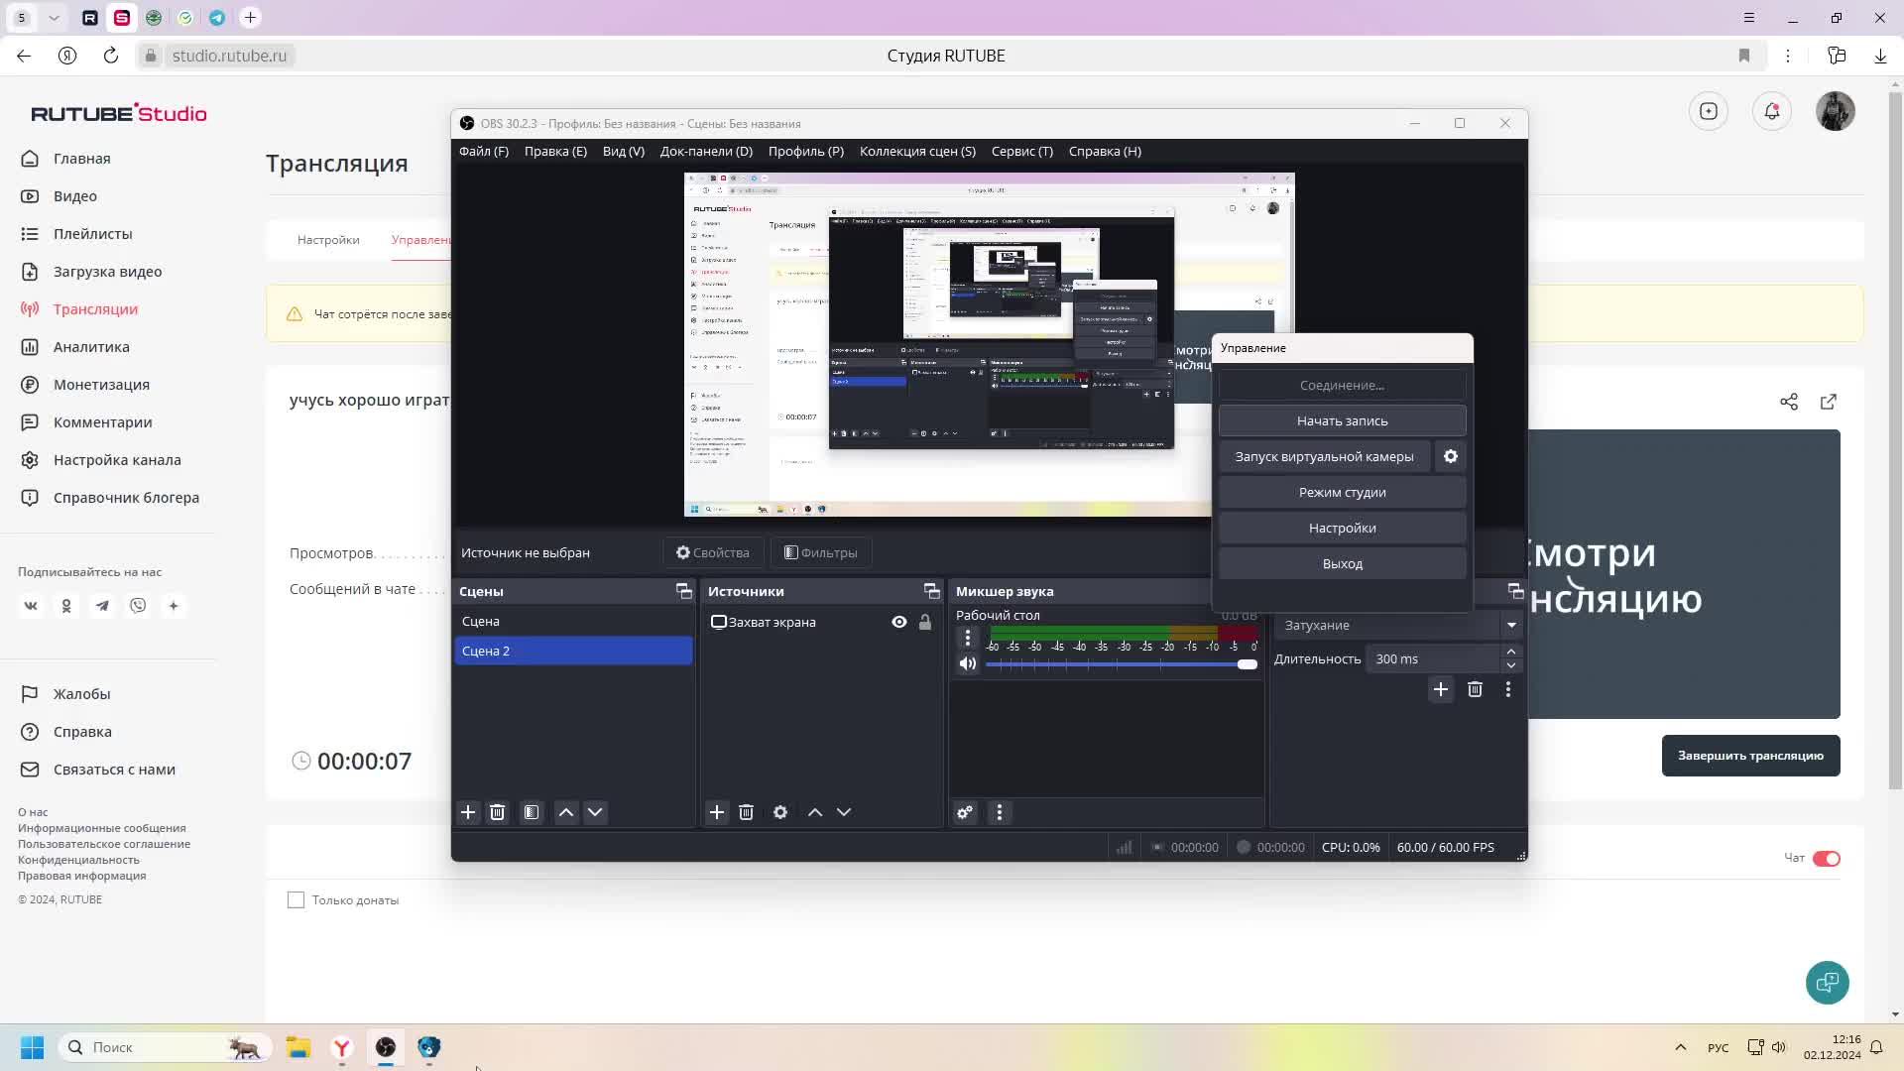Mute Рабочий стол audio speaker icon

[x=968, y=664]
